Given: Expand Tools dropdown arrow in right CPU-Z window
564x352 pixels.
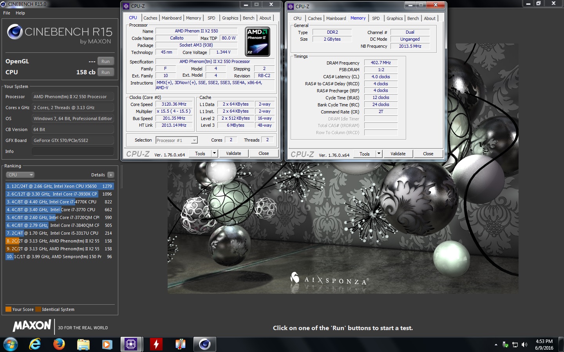Looking at the screenshot, I should click(379, 154).
